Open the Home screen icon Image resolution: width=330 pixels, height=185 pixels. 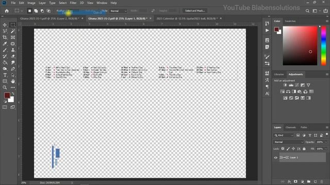pos(7,11)
